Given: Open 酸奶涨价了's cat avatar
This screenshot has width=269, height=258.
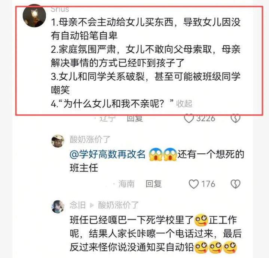Looking at the screenshot, I should [x=58, y=141].
